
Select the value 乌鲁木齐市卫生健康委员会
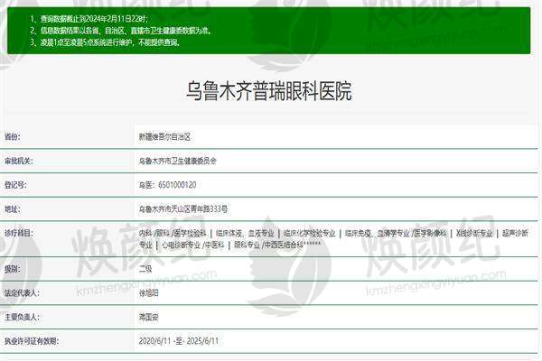(177, 161)
